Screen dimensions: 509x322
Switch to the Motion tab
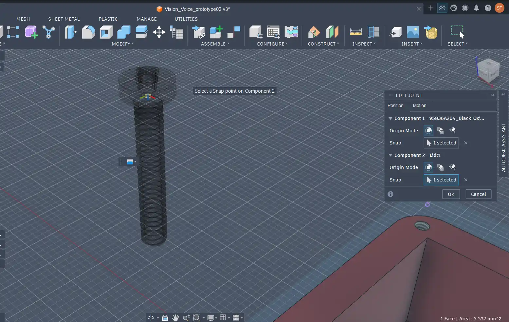tap(420, 105)
